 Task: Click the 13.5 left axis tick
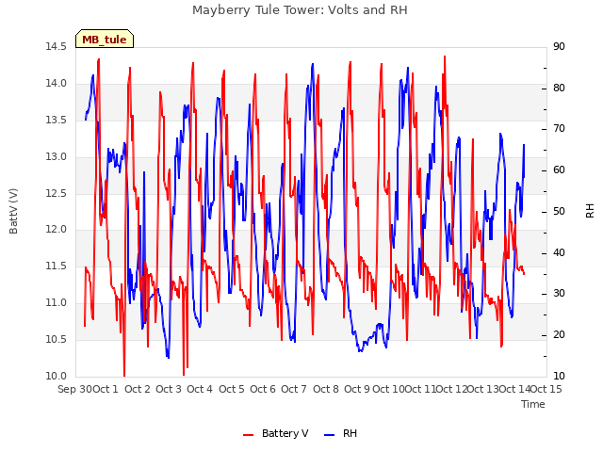tap(56, 120)
